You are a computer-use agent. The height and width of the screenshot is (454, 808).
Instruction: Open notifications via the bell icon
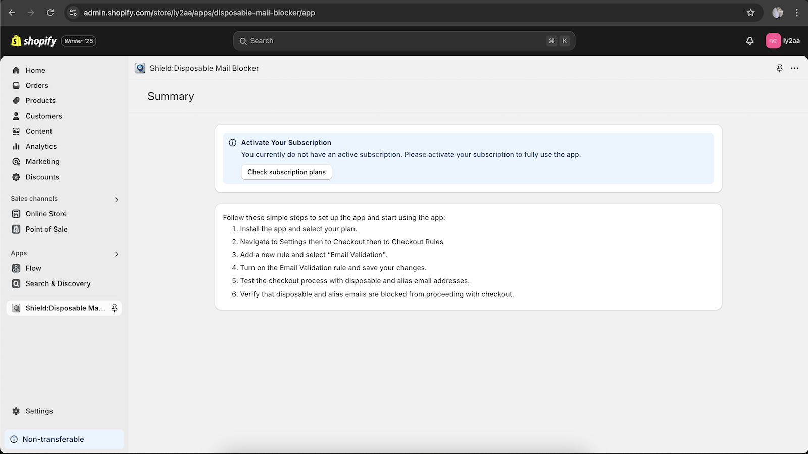[x=749, y=41]
